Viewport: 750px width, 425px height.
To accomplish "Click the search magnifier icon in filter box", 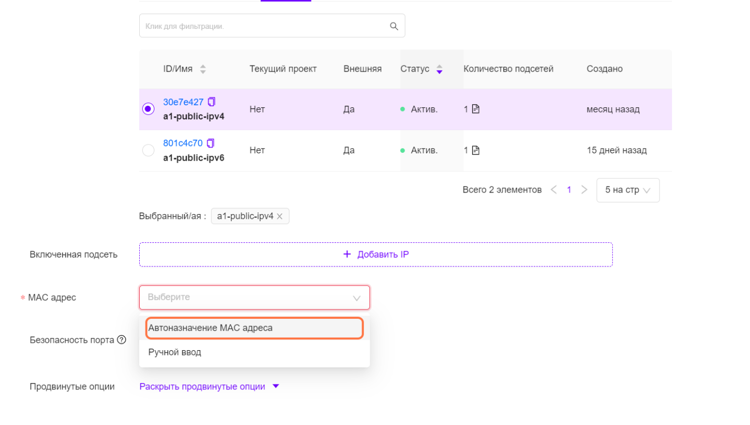I will coord(394,26).
